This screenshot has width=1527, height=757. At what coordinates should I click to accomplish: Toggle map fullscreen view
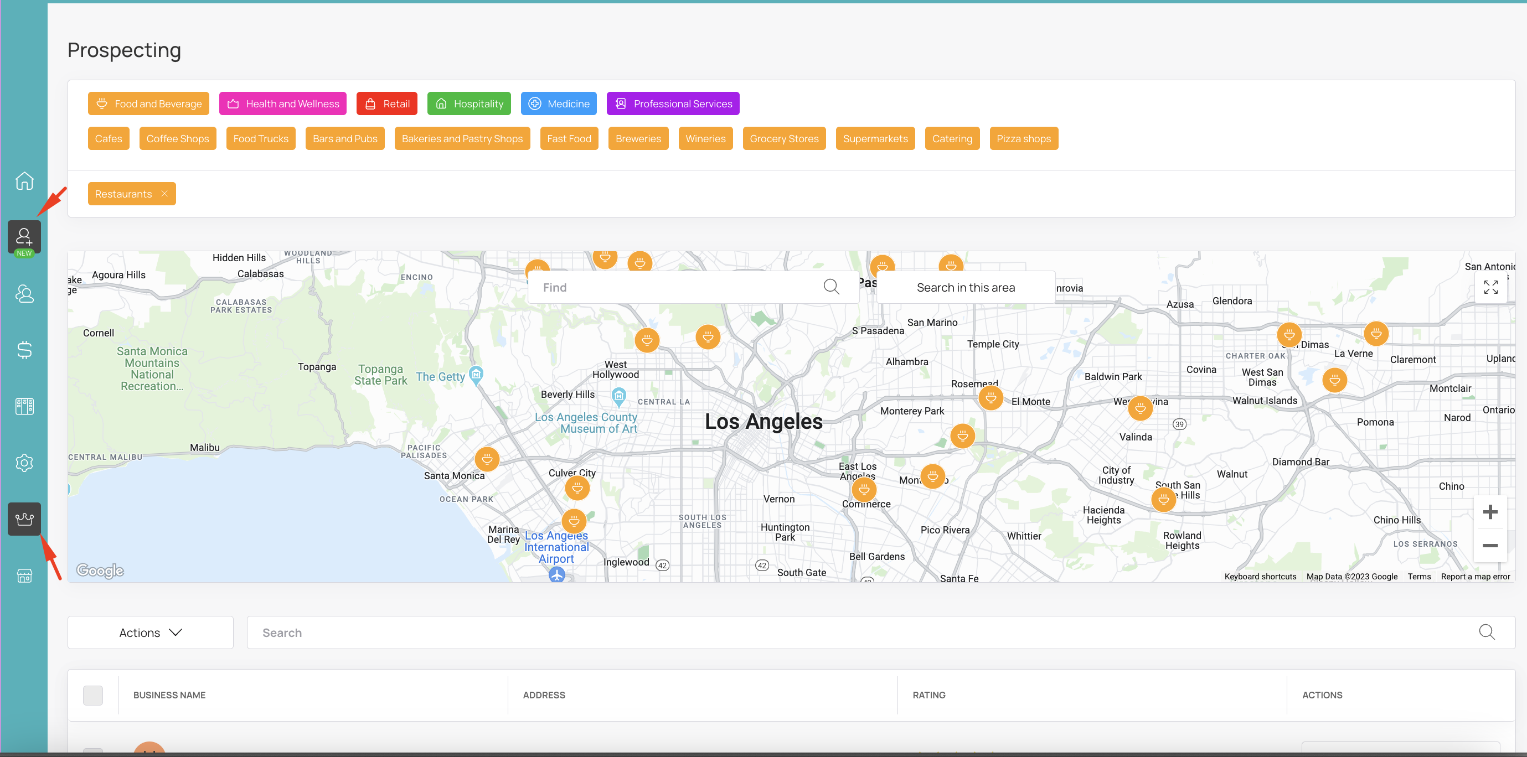[1490, 287]
